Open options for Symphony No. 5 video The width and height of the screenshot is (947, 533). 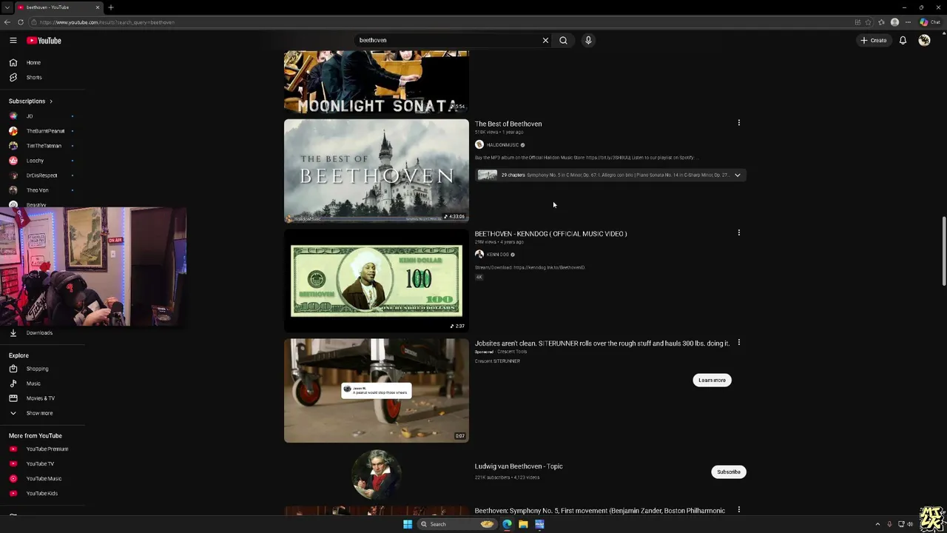[738, 510]
